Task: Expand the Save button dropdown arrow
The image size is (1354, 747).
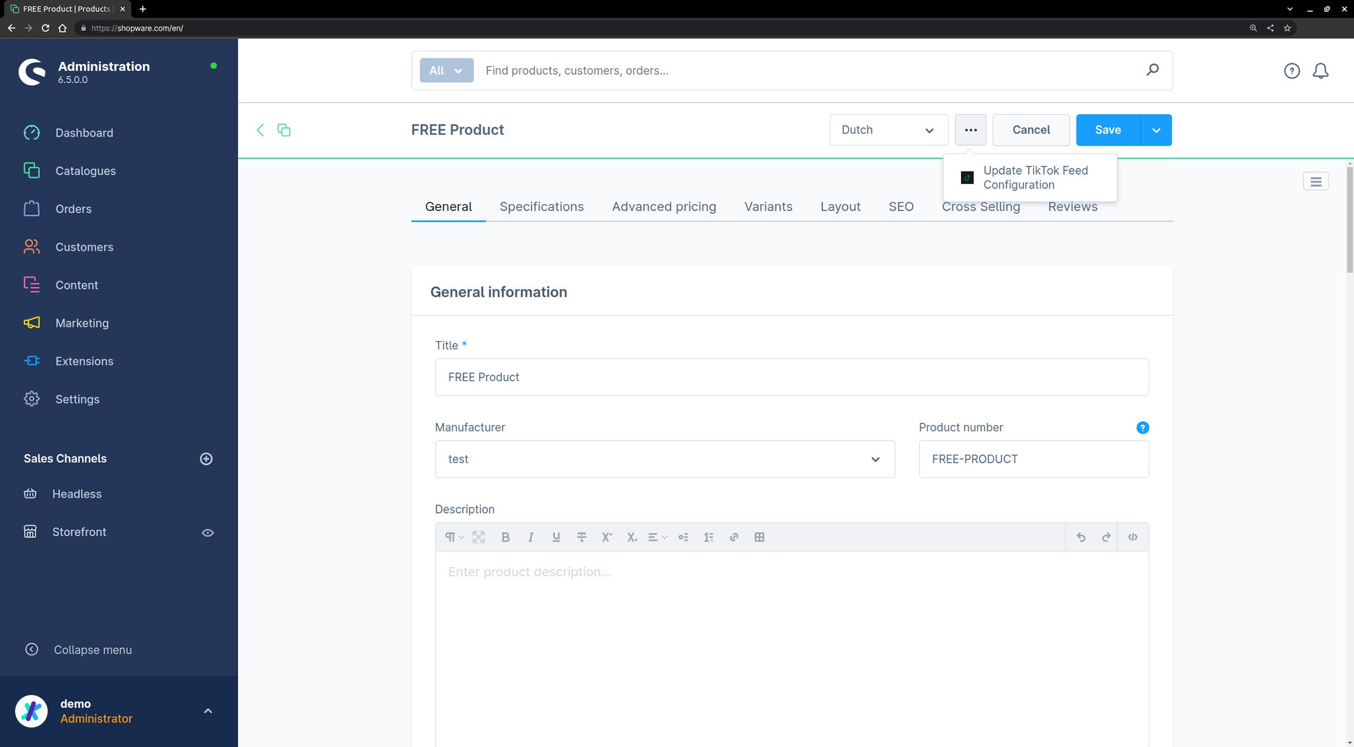Action: 1157,130
